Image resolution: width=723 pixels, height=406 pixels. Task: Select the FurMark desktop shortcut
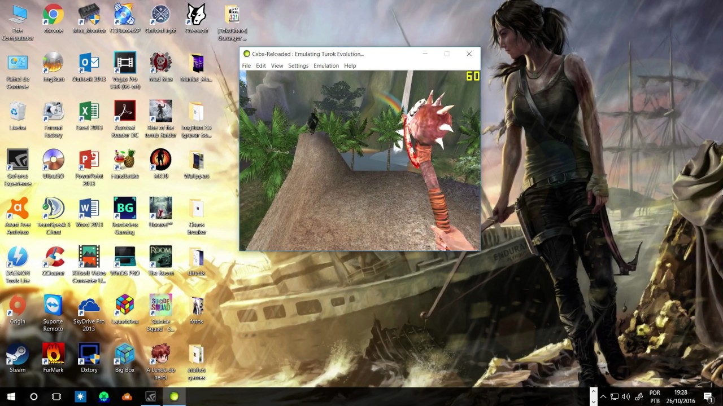(x=53, y=359)
